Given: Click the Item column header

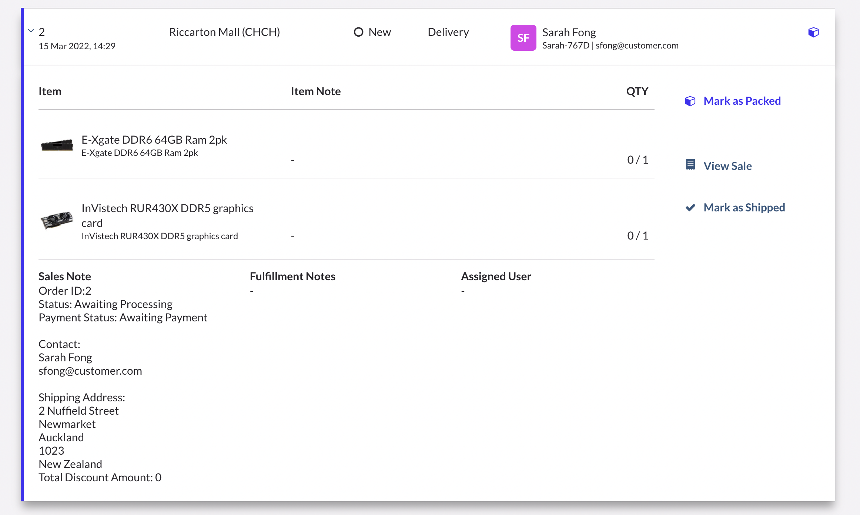Looking at the screenshot, I should pyautogui.click(x=50, y=91).
